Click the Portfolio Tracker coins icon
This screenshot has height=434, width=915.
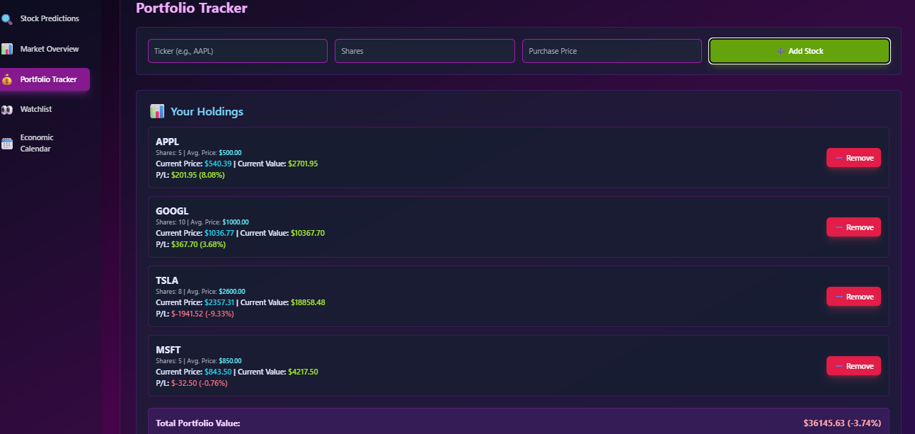6,79
